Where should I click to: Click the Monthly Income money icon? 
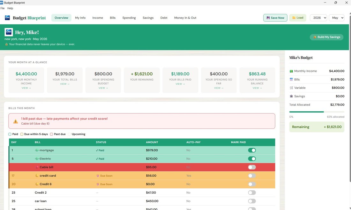click(291, 71)
